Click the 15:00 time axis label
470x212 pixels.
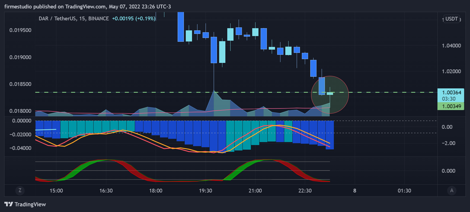(56, 191)
